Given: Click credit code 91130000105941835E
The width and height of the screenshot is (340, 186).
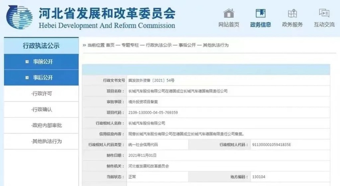Looking at the screenshot, I should click(271, 145).
